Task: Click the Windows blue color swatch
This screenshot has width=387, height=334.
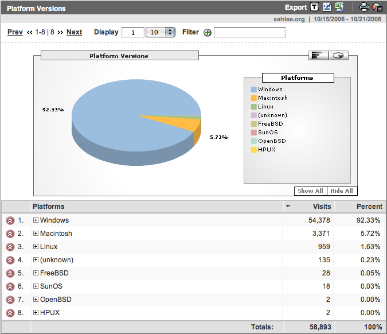Action: pos(253,90)
